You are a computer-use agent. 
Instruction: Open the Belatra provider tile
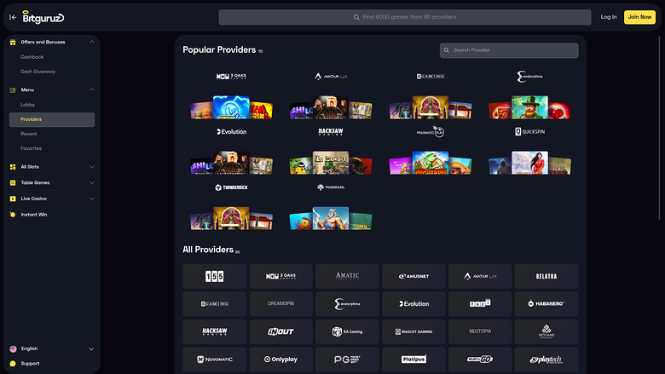click(x=546, y=276)
